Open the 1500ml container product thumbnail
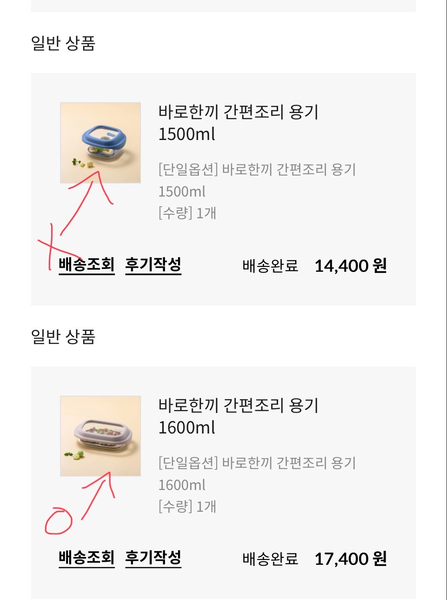The height and width of the screenshot is (600, 447). click(x=100, y=143)
